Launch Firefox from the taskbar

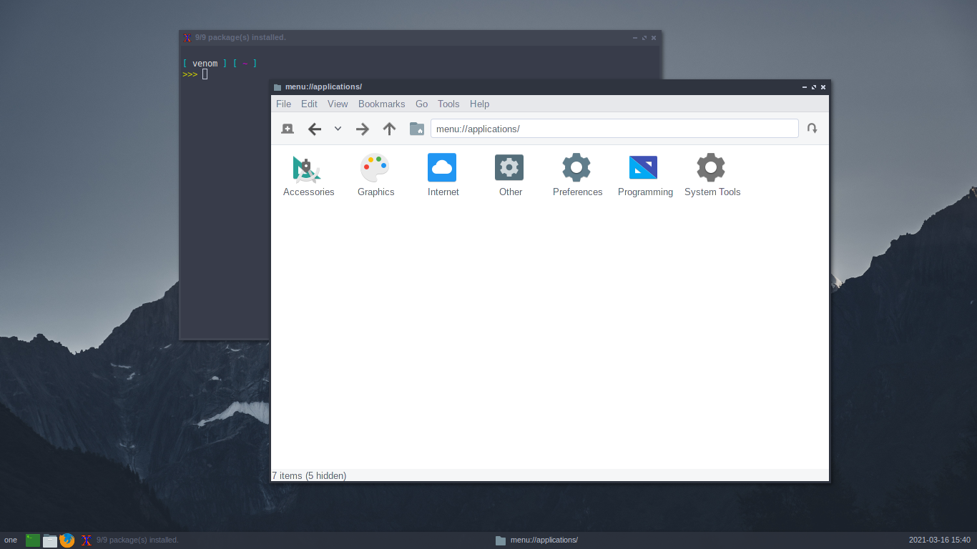pos(67,540)
